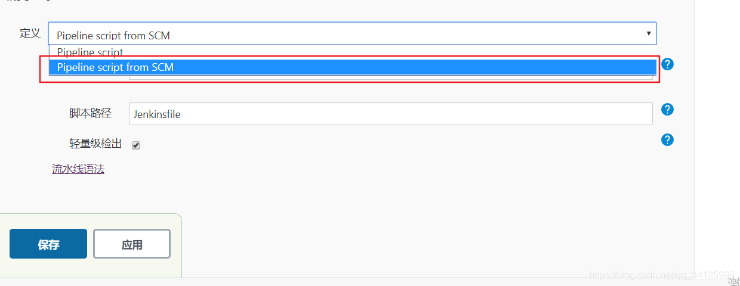Open help icon for 脚本路径 field
This screenshot has width=740, height=286.
(x=668, y=110)
